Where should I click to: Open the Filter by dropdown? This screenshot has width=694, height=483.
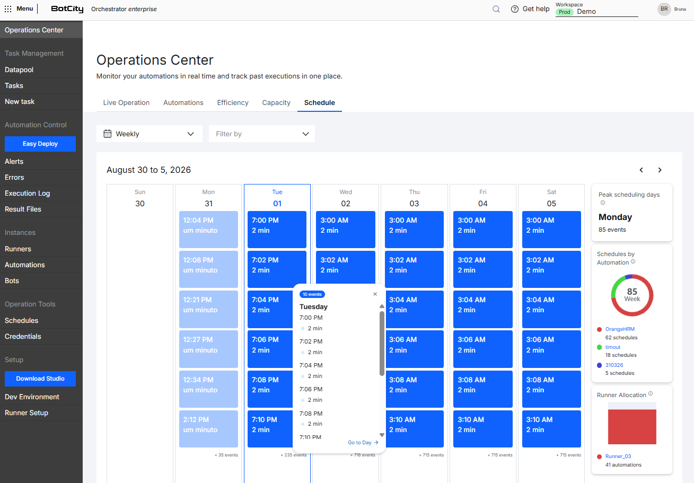(x=262, y=134)
